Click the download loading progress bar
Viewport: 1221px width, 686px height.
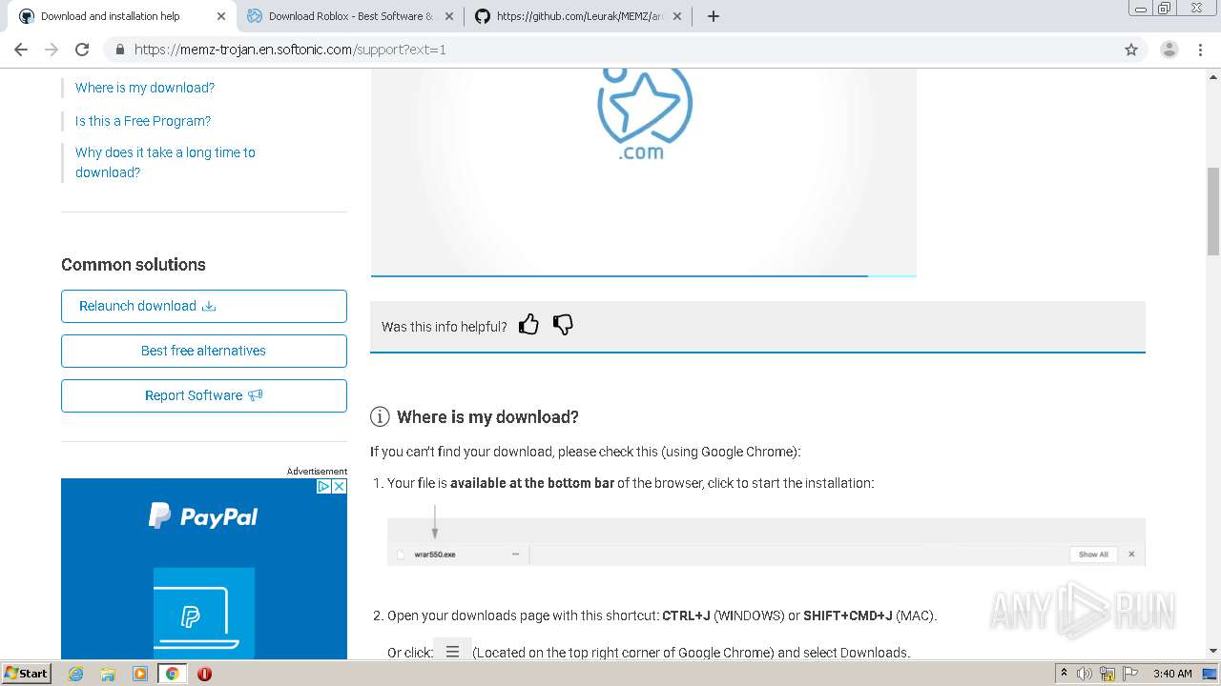(643, 276)
